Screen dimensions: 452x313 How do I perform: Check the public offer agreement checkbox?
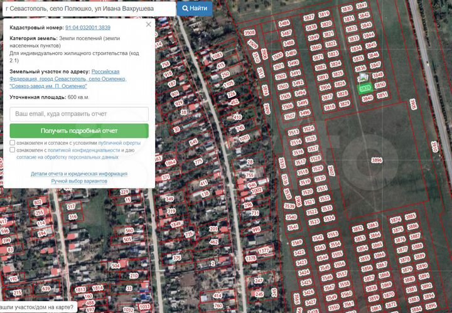[13, 142]
